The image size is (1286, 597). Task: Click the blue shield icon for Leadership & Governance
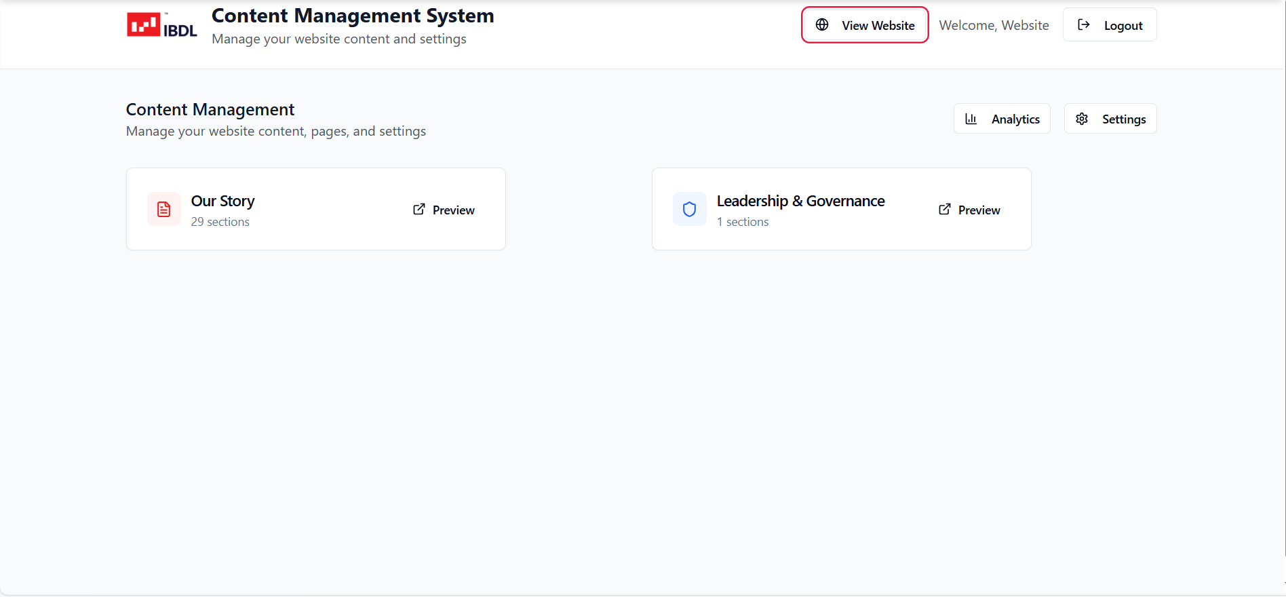click(x=690, y=210)
